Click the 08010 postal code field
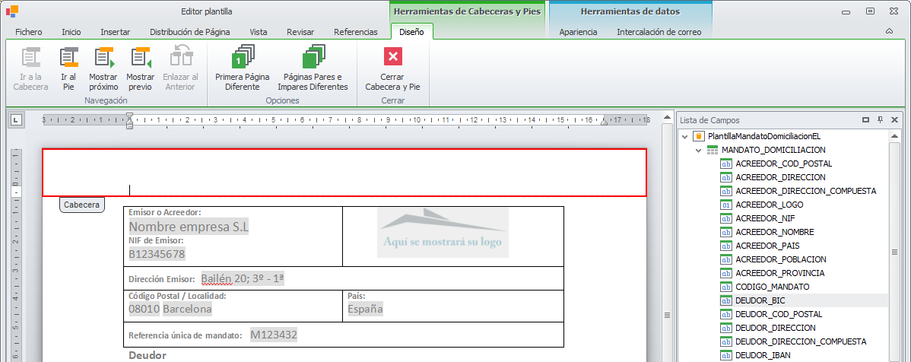911x362 pixels. (x=144, y=309)
